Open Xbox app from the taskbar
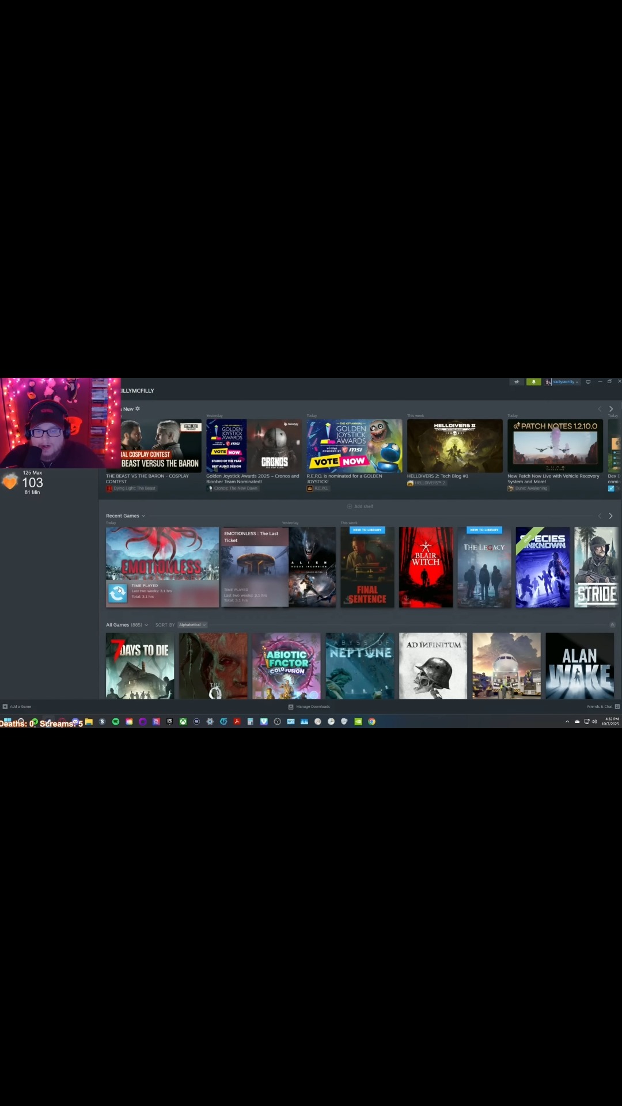The height and width of the screenshot is (1106, 622). [183, 721]
